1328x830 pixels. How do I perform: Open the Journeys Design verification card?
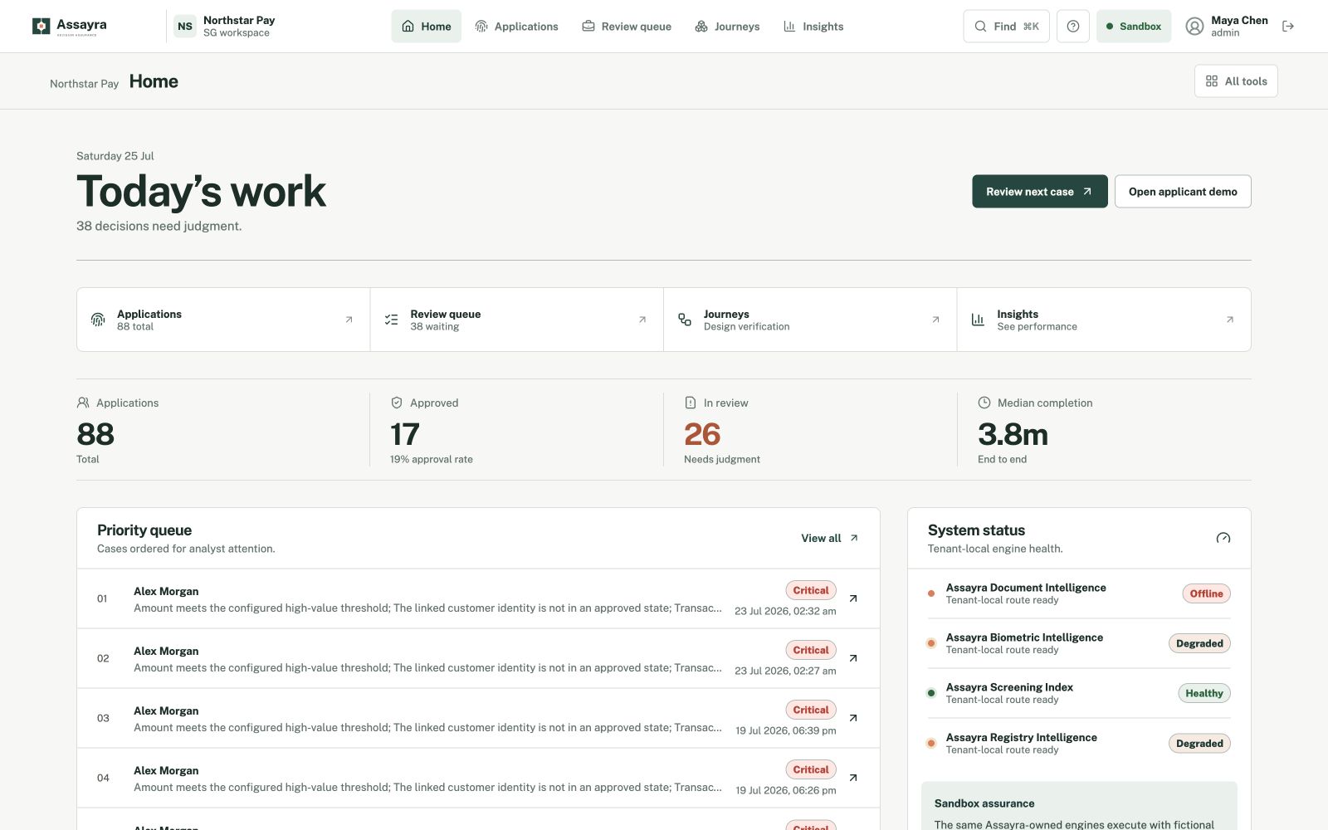coord(810,320)
